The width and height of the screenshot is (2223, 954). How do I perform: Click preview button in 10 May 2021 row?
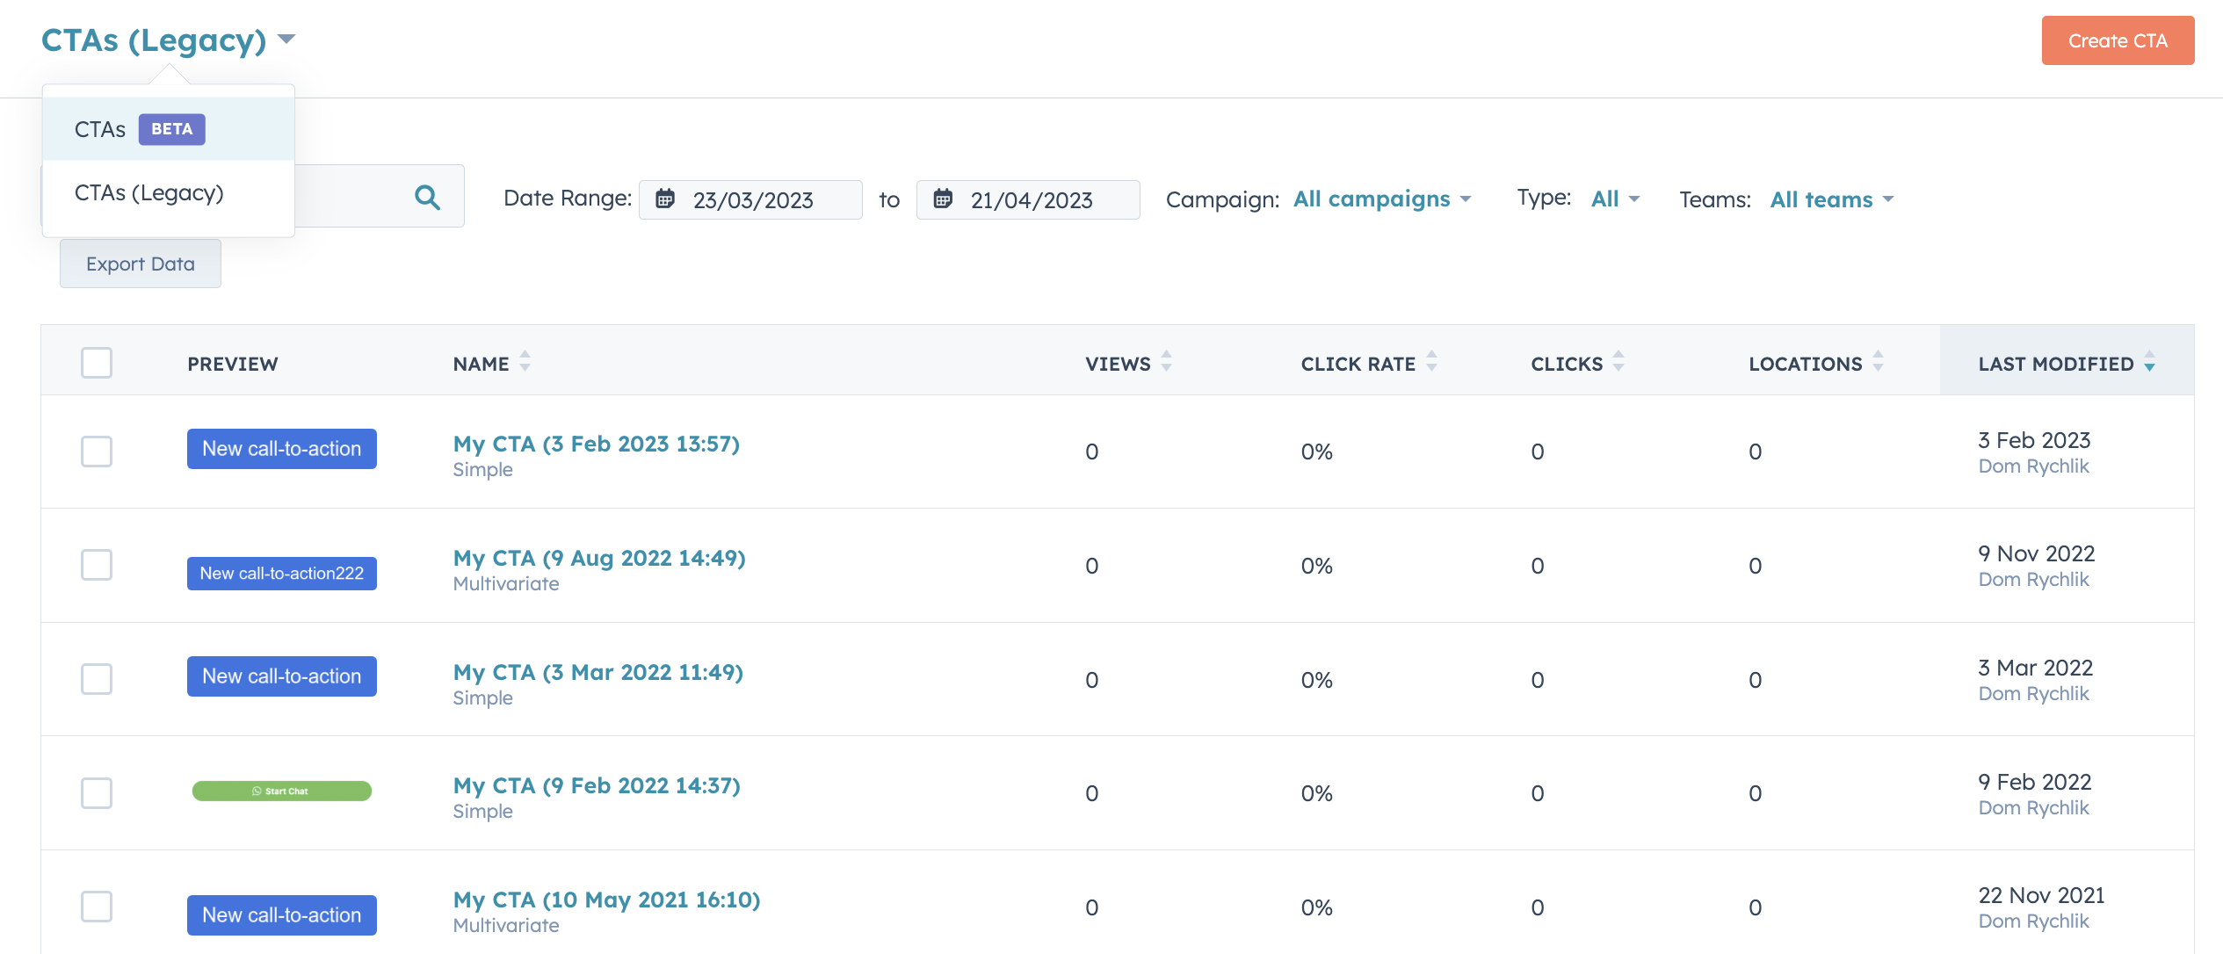(282, 915)
